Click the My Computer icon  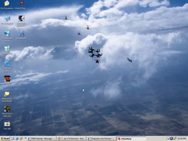pos(7,19)
